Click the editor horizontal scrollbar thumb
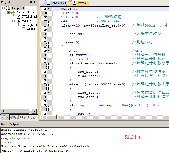 click(51, 117)
